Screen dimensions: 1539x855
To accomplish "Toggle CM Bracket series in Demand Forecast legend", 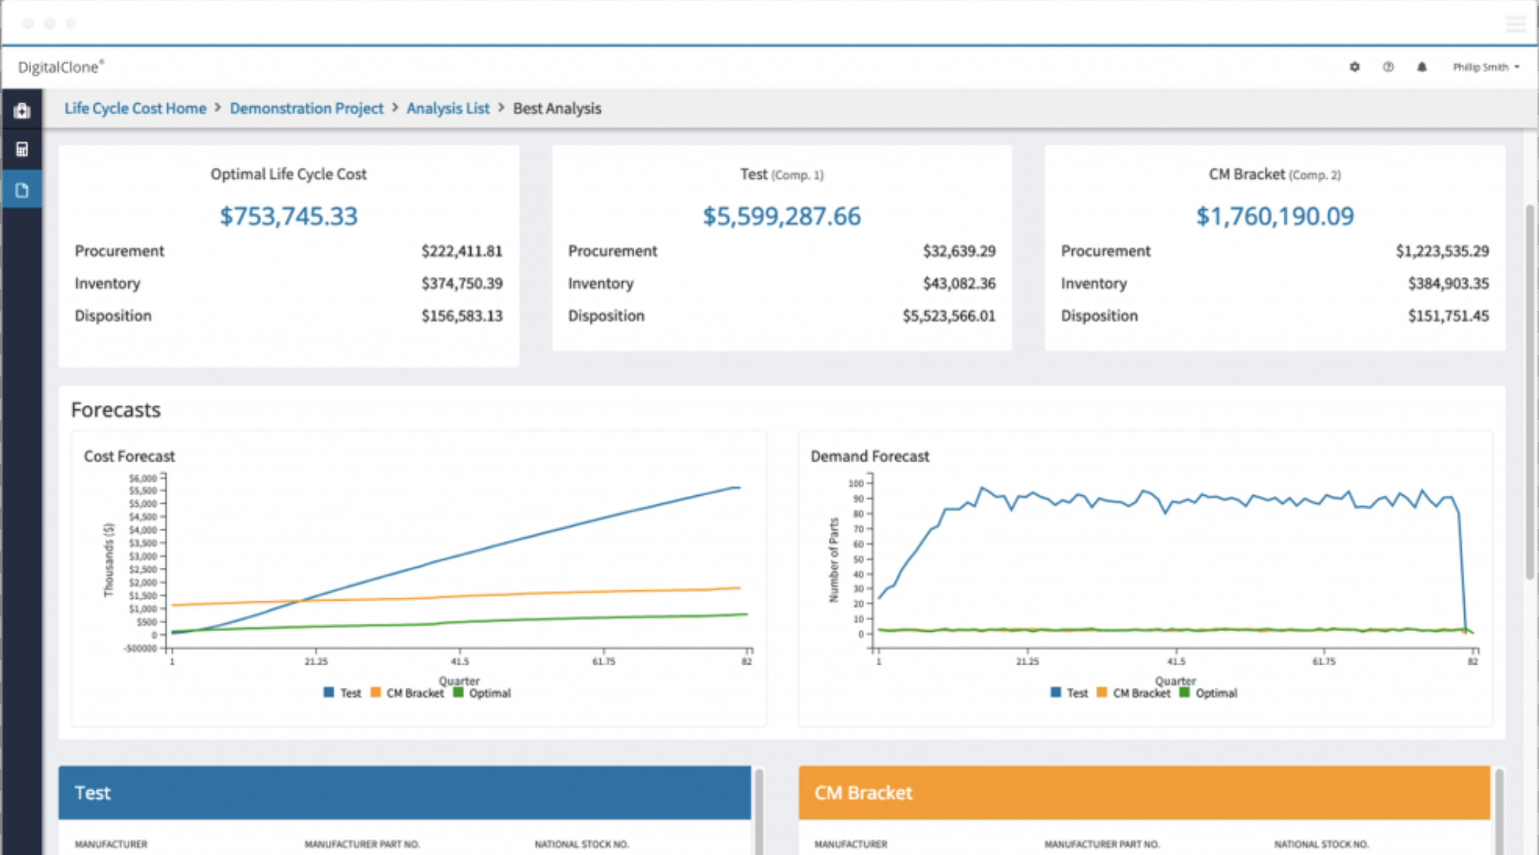I will click(x=1134, y=693).
